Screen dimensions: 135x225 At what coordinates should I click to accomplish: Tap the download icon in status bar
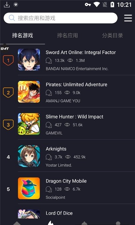click(x=7, y=5)
